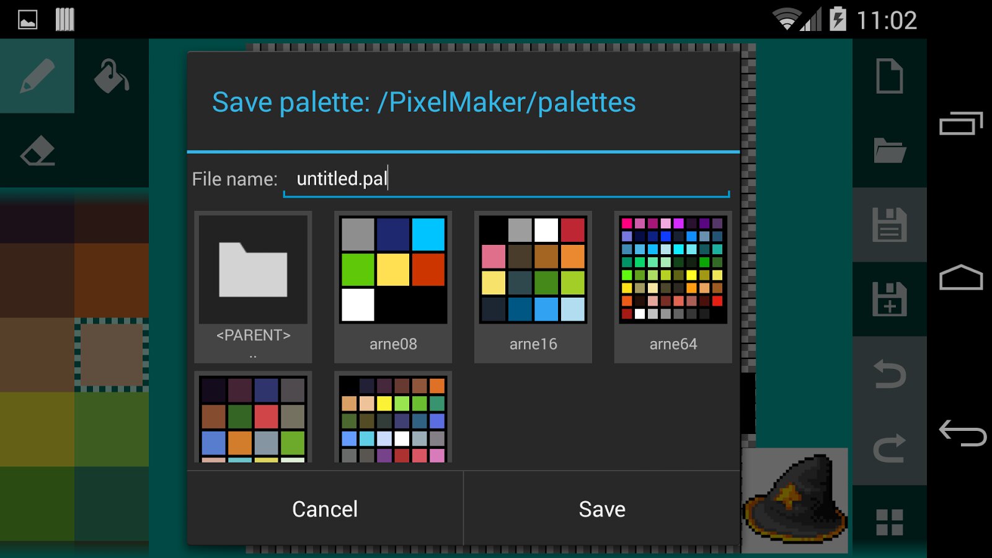Pick the arne64 palette thumbnail
The width and height of the screenshot is (992, 558).
pyautogui.click(x=673, y=286)
